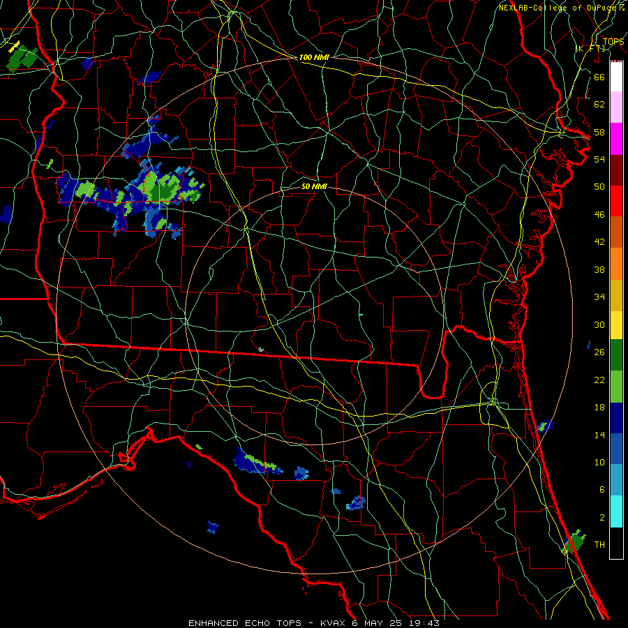Click the light pink legend swatch near 62
This screenshot has width=628, height=628.
[x=616, y=107]
